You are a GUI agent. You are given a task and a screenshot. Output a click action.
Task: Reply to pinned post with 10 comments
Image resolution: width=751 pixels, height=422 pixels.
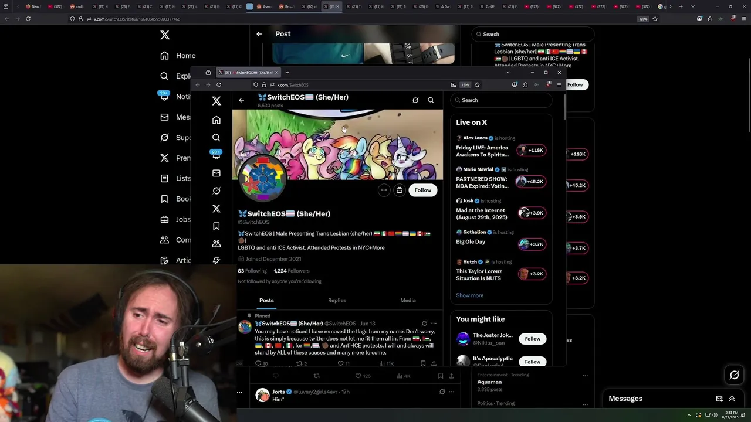tap(261, 363)
